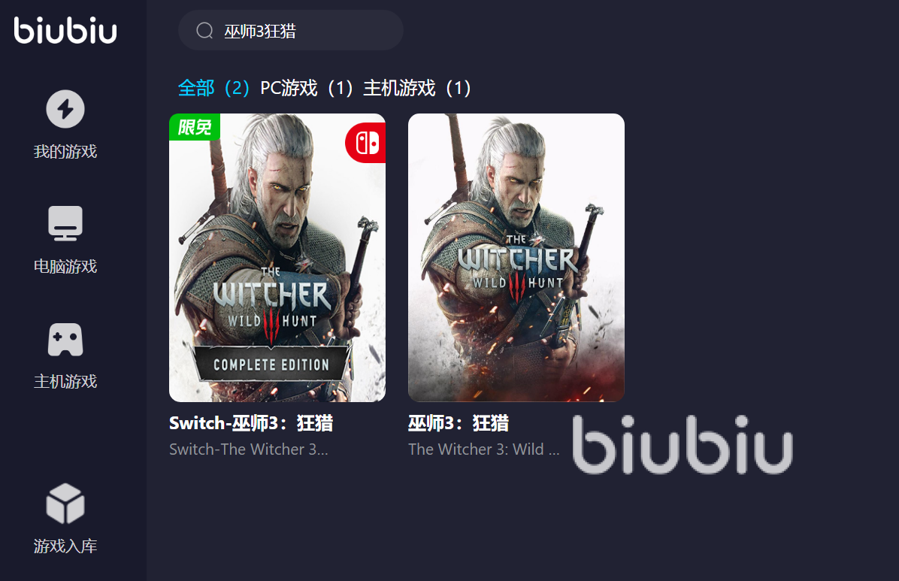Click the search magnifier icon
This screenshot has height=581, width=899.
click(x=204, y=30)
